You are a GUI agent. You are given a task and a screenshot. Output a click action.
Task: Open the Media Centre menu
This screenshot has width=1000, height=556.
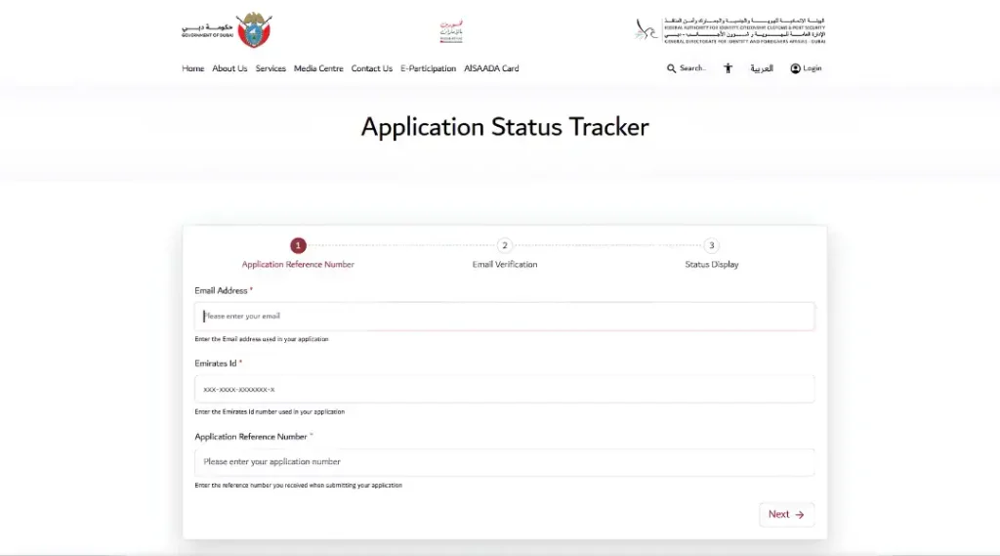pos(318,68)
